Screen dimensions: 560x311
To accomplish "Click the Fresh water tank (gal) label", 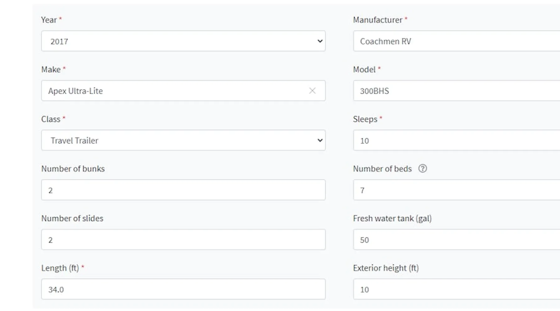I will tap(392, 218).
